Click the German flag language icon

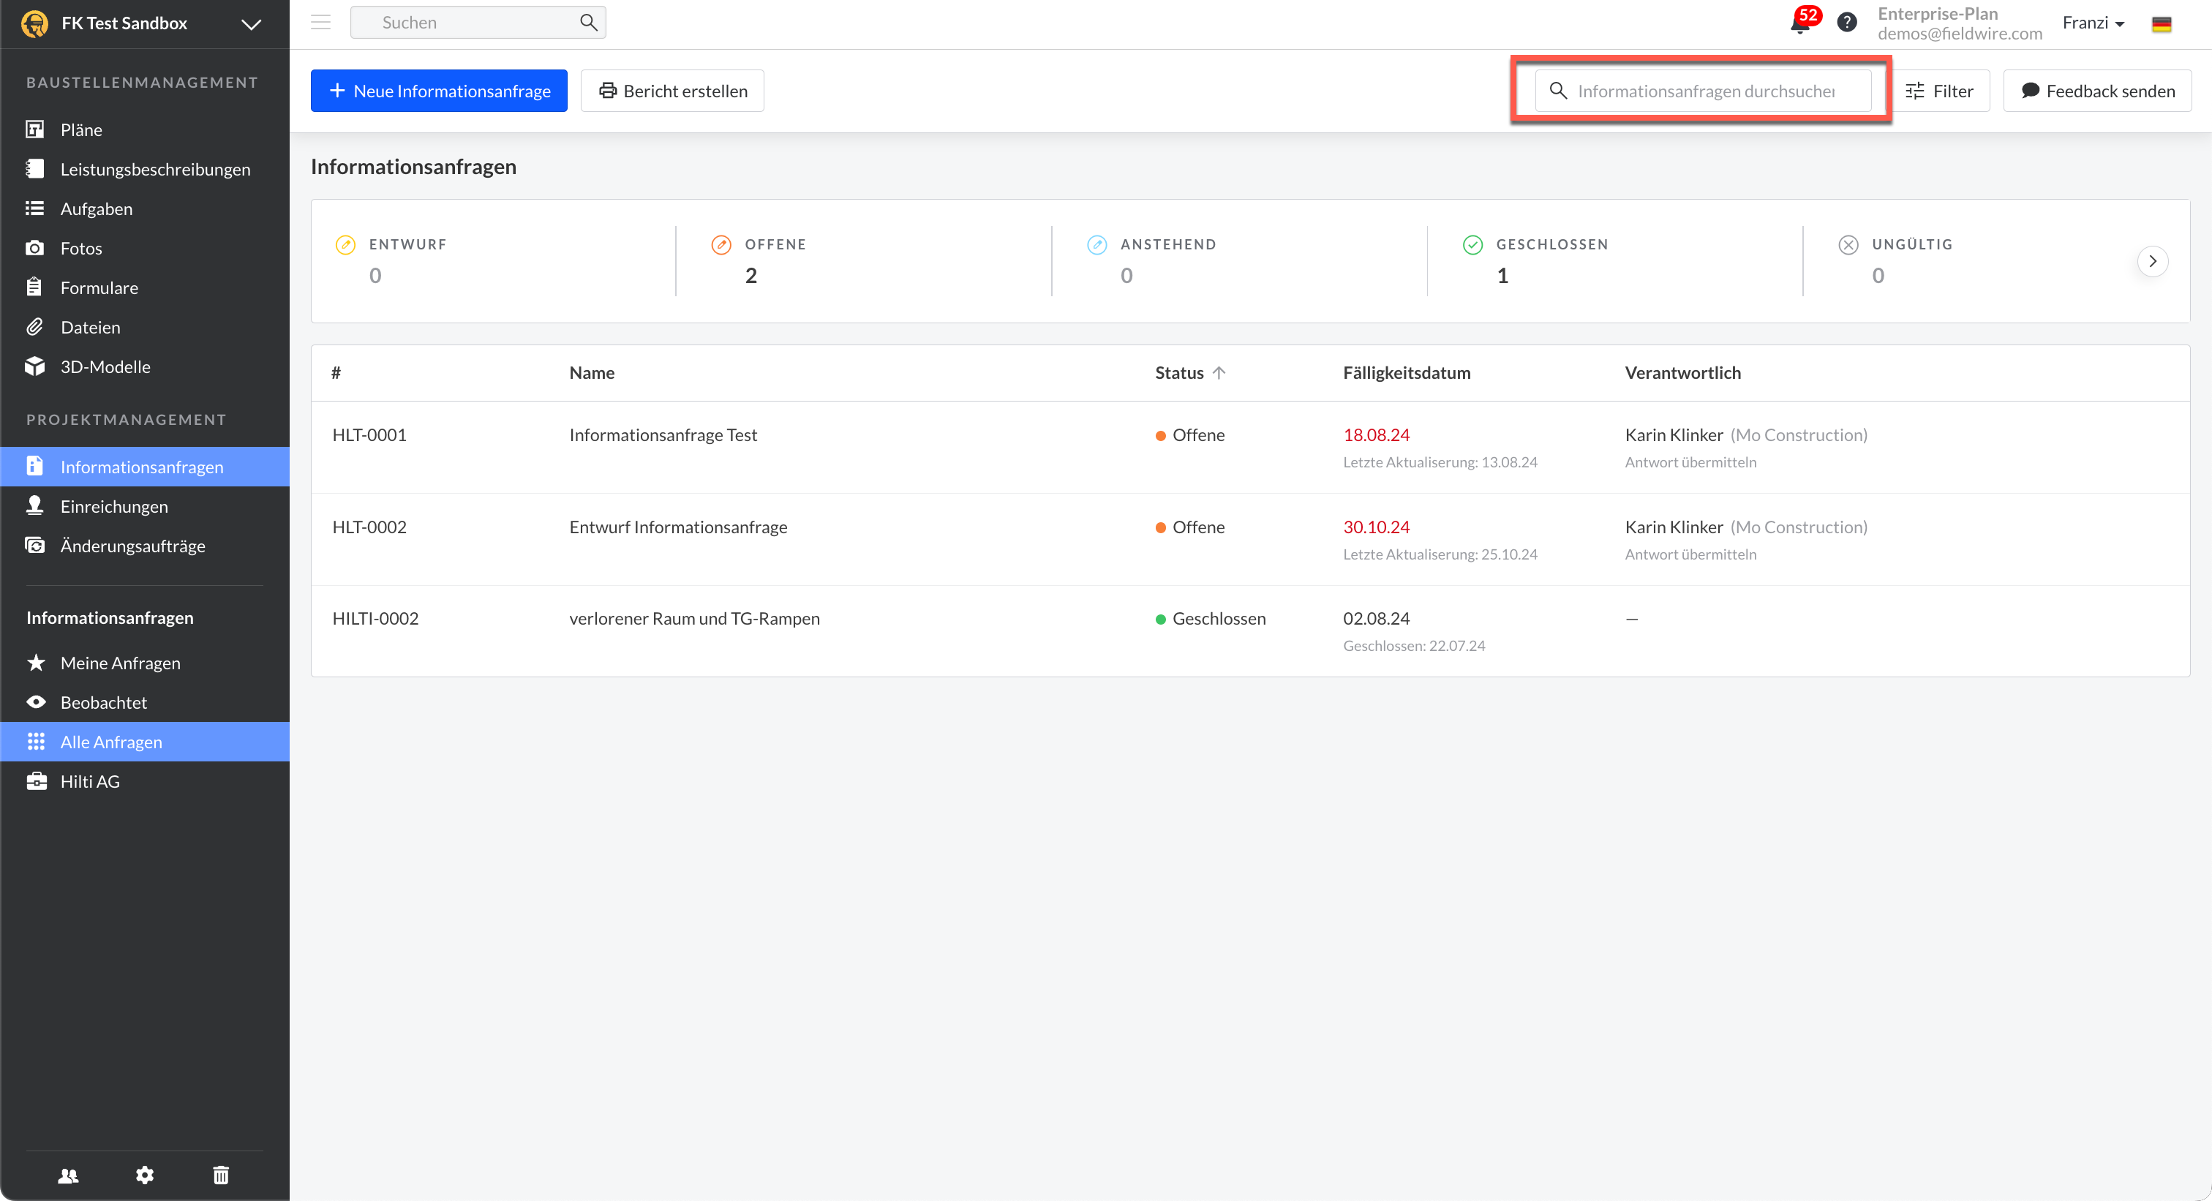2162,24
